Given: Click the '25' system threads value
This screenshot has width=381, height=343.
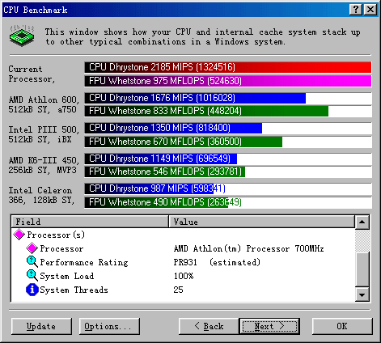Looking at the screenshot, I should coord(178,290).
